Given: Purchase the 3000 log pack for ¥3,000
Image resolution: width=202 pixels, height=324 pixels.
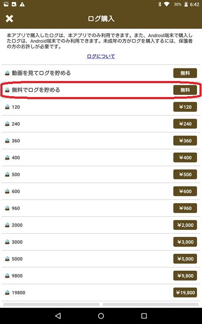Looking at the screenshot, I should 185,242.
